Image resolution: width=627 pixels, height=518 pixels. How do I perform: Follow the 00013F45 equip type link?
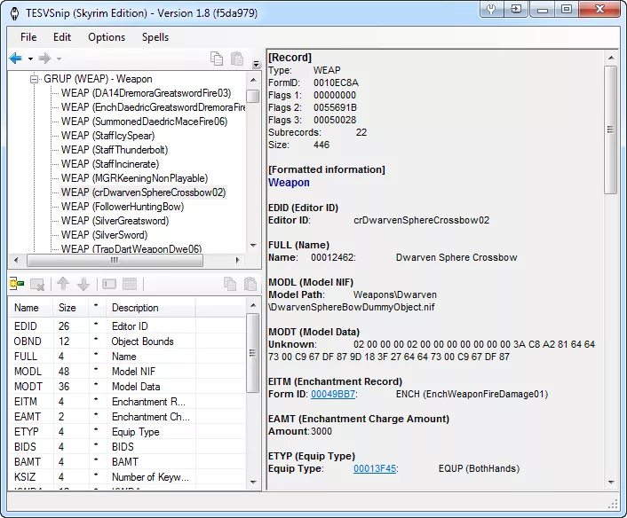375,469
